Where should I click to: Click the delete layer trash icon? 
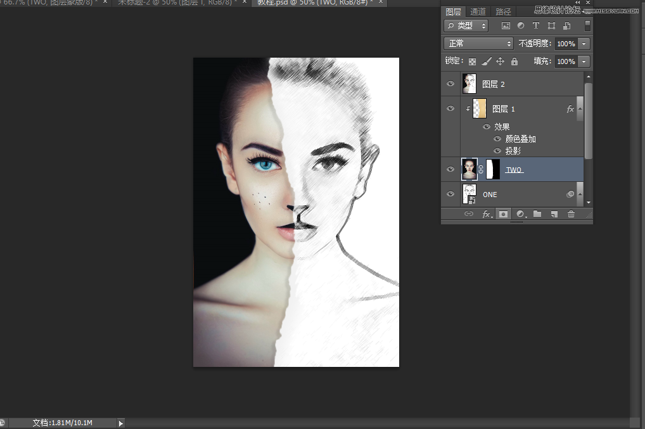tap(571, 214)
